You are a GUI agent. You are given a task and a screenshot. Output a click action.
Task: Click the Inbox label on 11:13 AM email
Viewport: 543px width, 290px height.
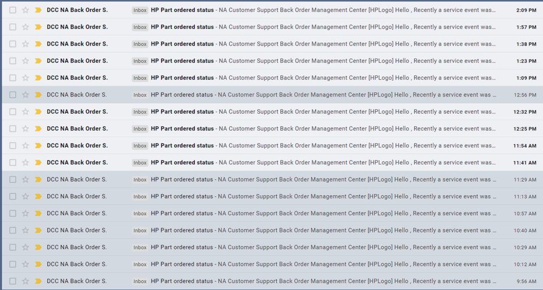140,197
